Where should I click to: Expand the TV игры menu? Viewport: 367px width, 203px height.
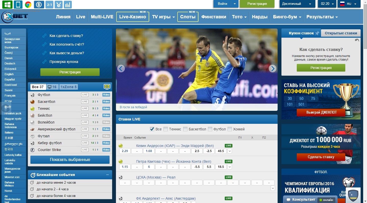click(x=163, y=17)
